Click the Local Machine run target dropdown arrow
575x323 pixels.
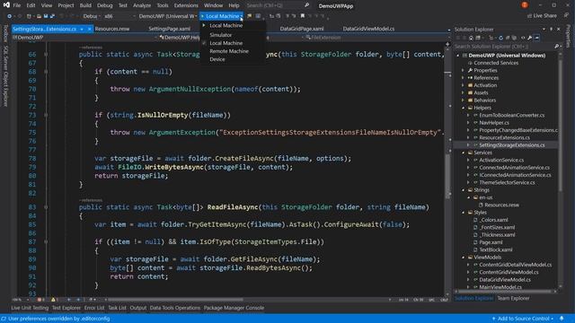tap(241, 16)
